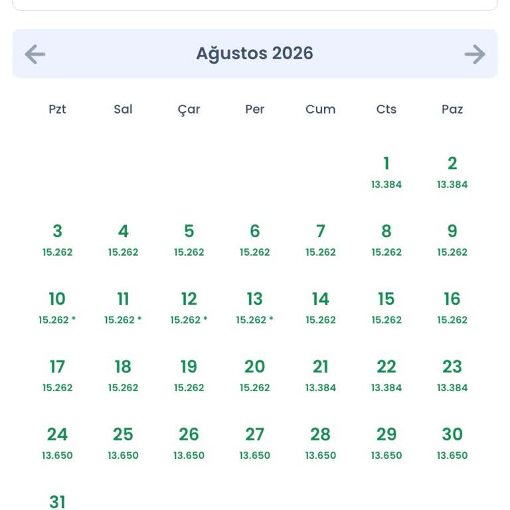
Task: Select August 7 in the Cum column
Action: point(320,240)
